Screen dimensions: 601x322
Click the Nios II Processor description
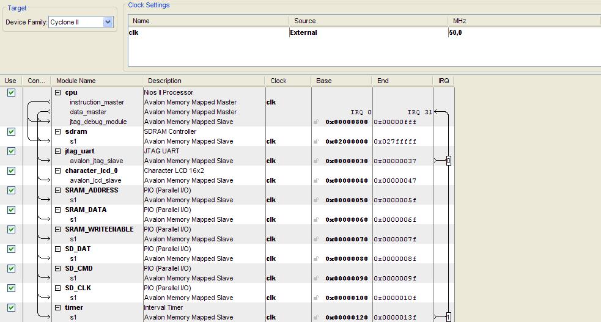[169, 92]
